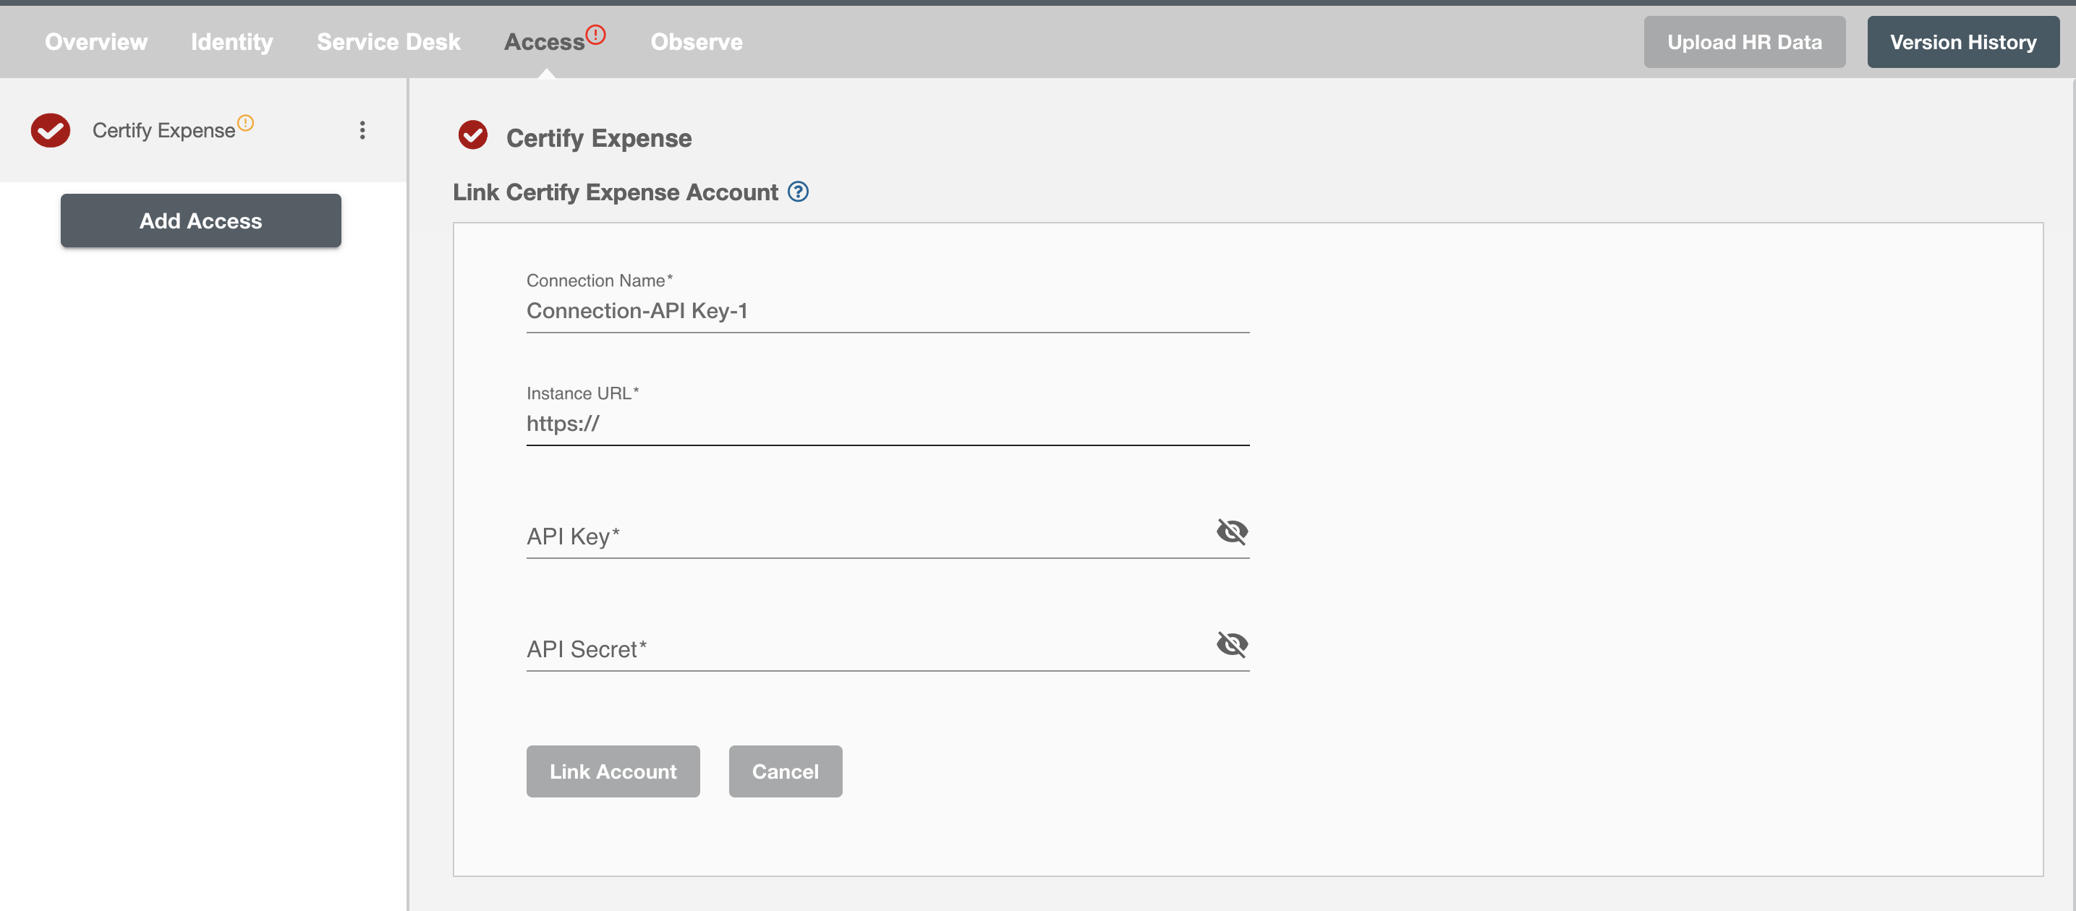Toggle visibility of API Key field
2076x911 pixels.
[1230, 532]
